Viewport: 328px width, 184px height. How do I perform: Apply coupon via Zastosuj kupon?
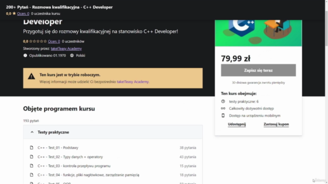click(276, 124)
